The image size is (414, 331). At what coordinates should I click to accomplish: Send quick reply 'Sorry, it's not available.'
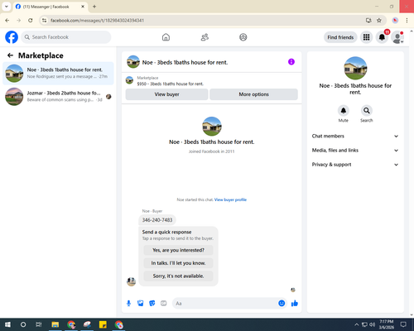tap(178, 276)
